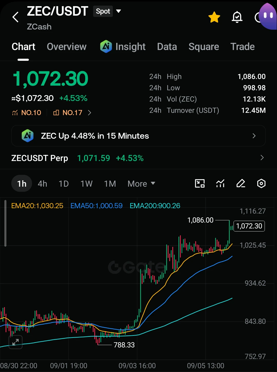Tap the EMA200:900.26 indicator label
This screenshot has width=277, height=372.
point(155,206)
